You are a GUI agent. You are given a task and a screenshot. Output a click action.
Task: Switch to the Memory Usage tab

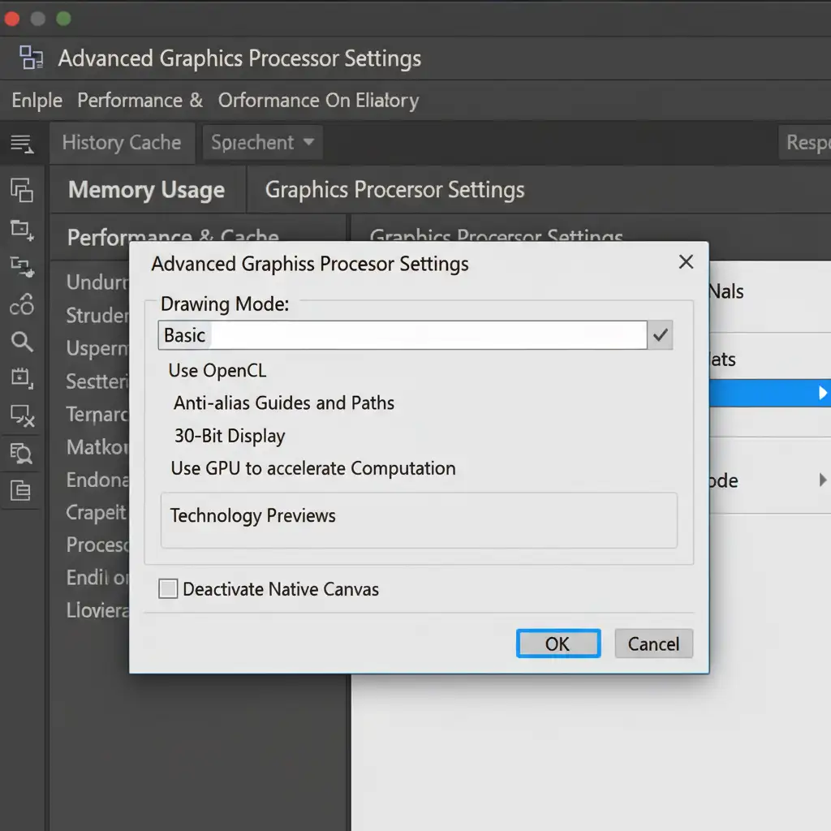tap(146, 190)
